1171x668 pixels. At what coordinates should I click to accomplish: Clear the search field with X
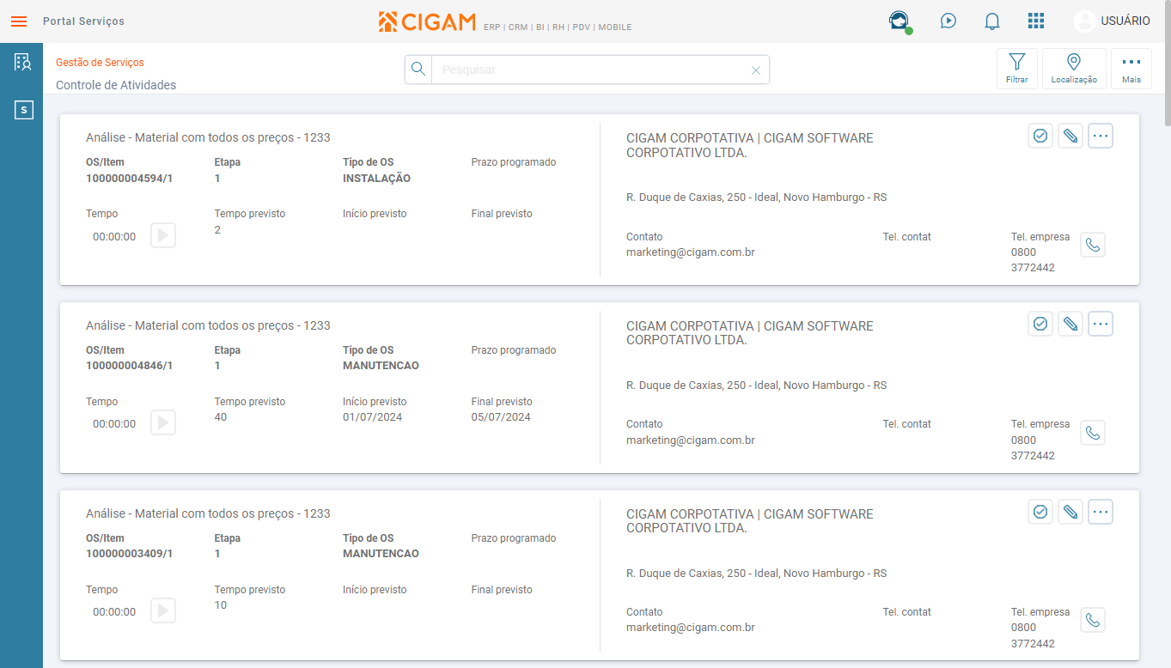coord(756,70)
